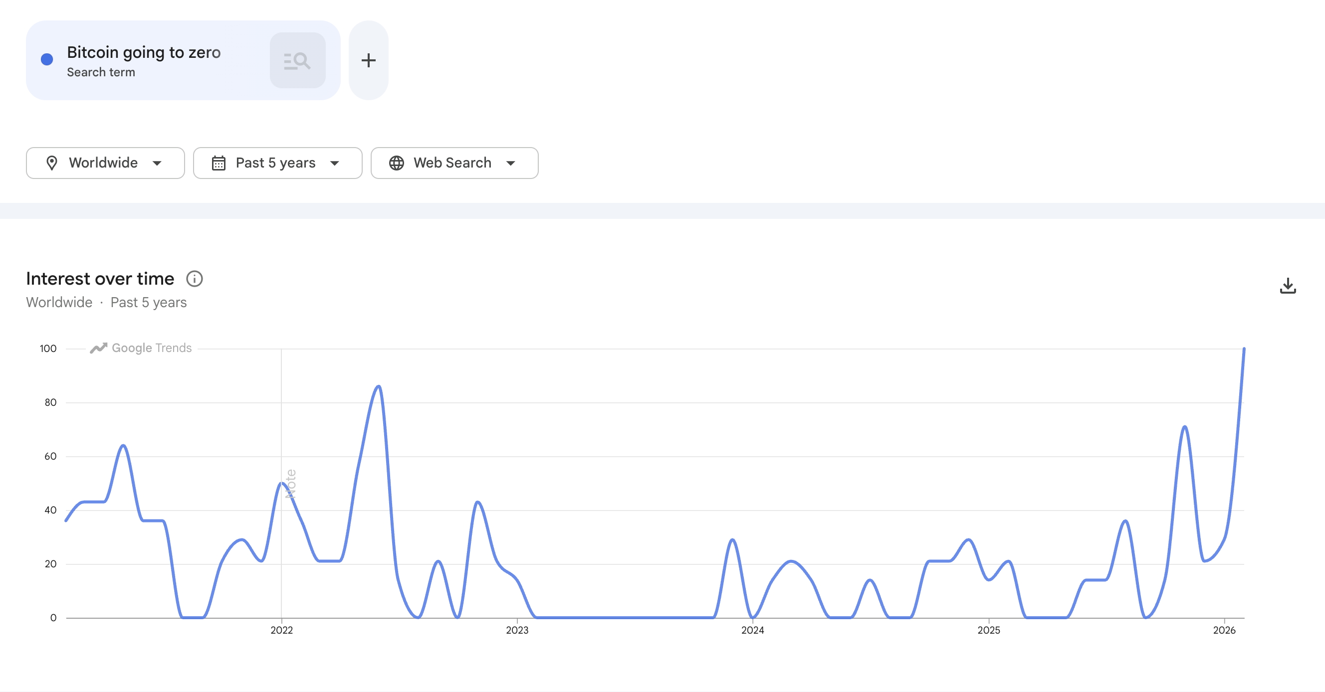Open the Worldwide region dropdown
The height and width of the screenshot is (692, 1325).
105,163
